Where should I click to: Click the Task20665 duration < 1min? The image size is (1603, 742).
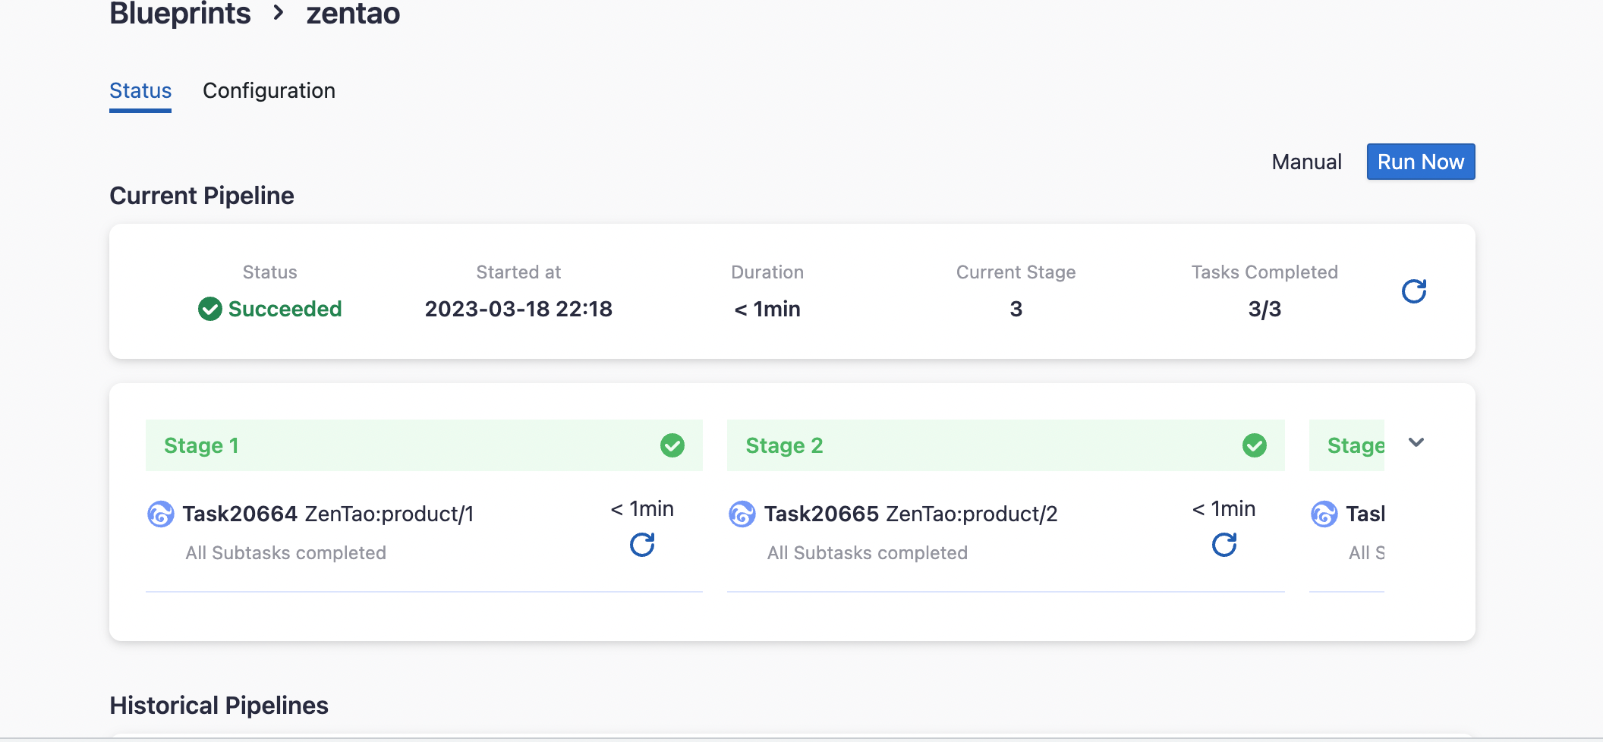pyautogui.click(x=1224, y=508)
